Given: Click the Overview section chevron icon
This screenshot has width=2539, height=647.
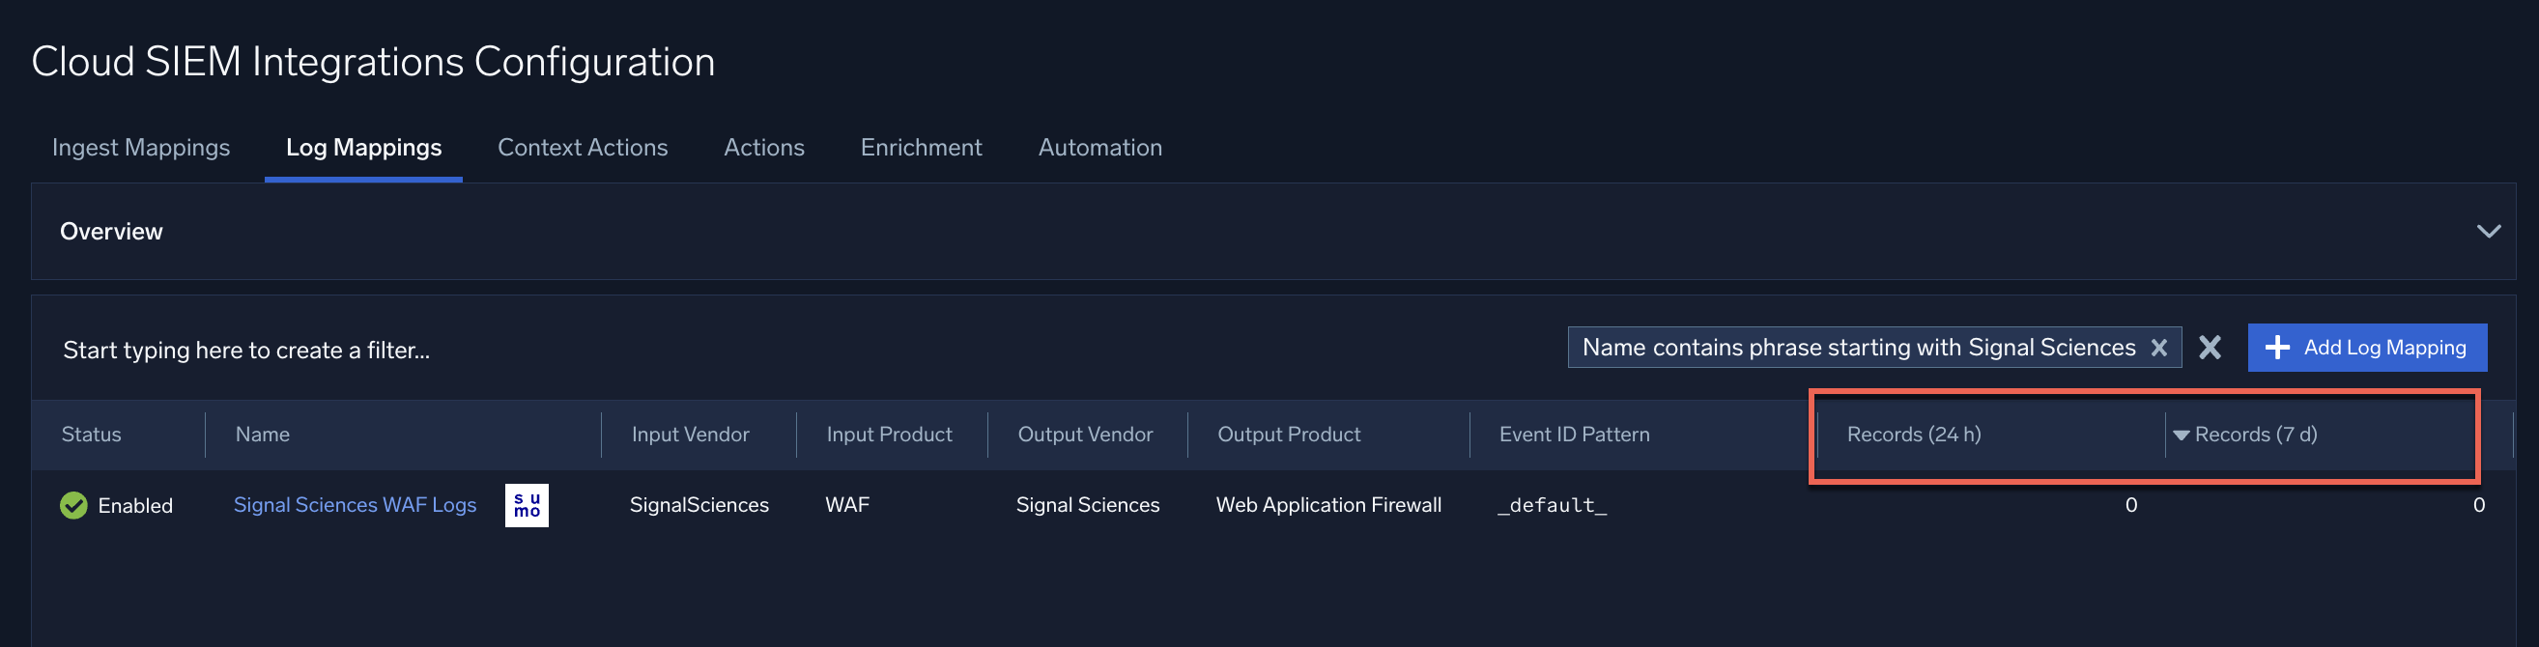Looking at the screenshot, I should (x=2488, y=232).
